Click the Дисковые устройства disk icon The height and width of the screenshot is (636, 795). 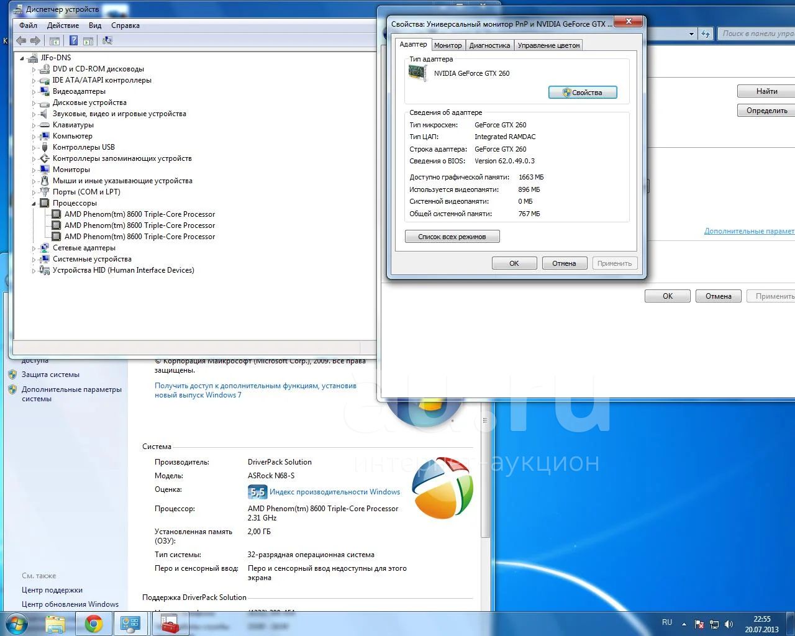coord(45,102)
